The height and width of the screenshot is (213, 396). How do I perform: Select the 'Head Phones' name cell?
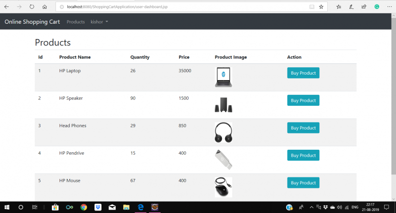[x=73, y=126]
